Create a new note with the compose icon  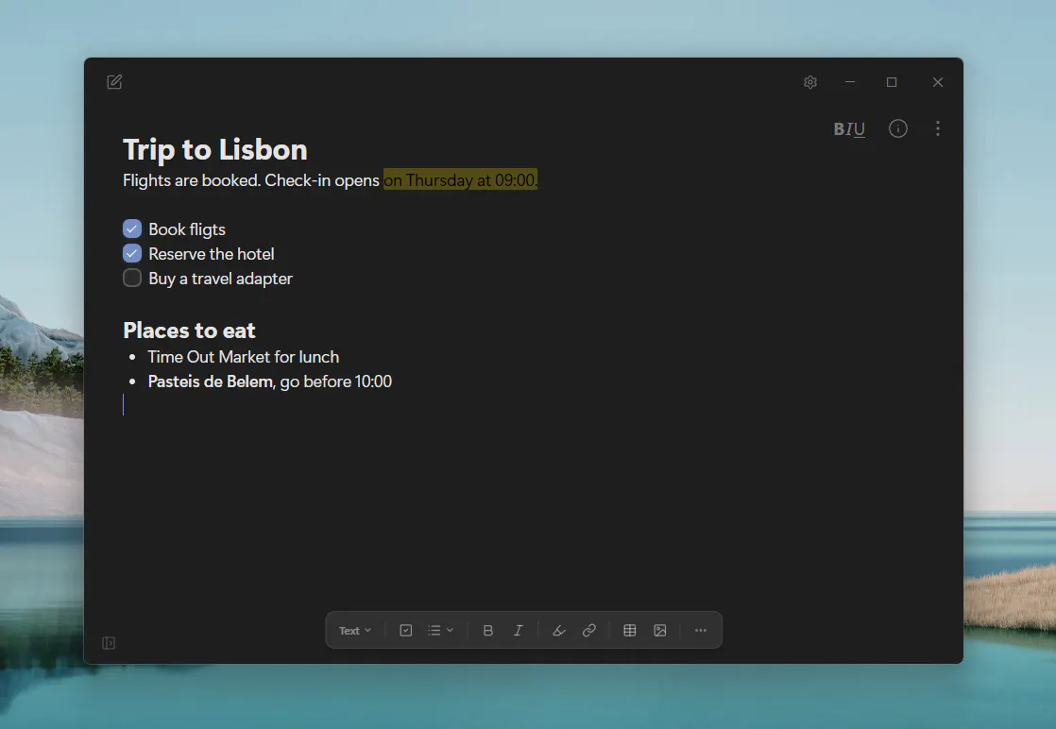click(x=114, y=82)
